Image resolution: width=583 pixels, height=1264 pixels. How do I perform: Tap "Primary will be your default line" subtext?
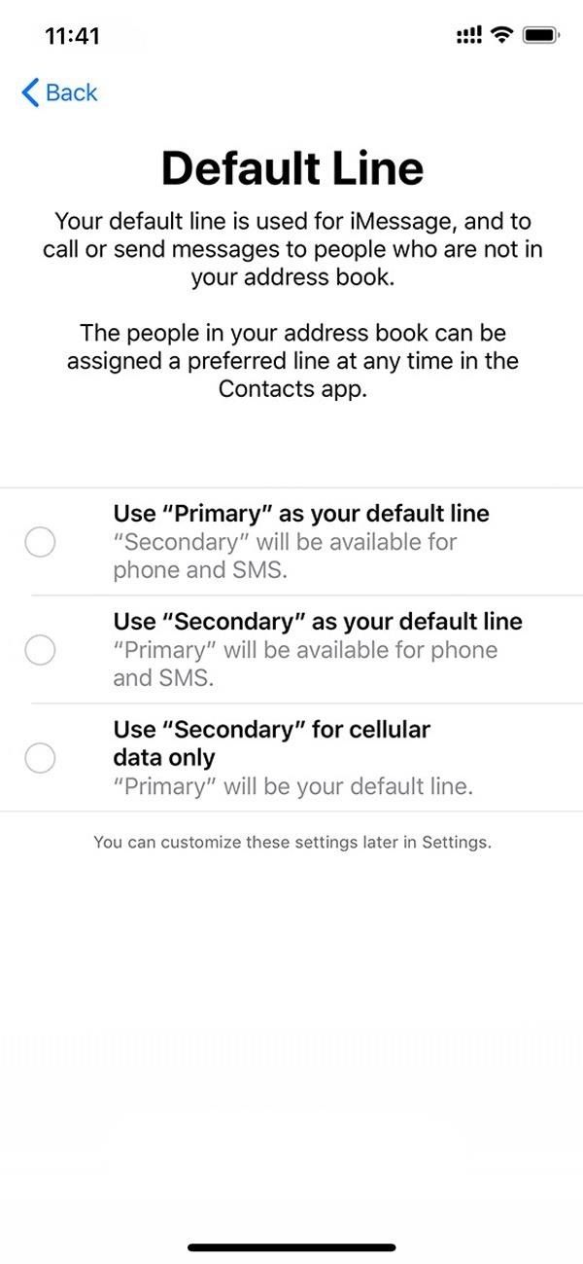(292, 786)
